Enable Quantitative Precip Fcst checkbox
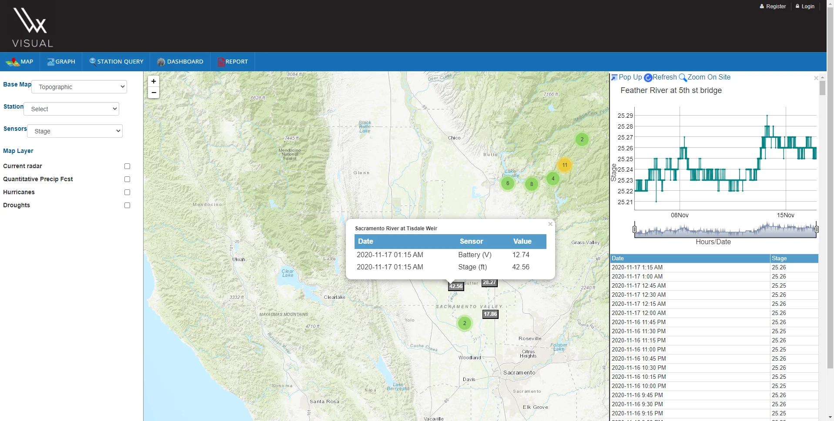This screenshot has height=421, width=834. tap(127, 179)
